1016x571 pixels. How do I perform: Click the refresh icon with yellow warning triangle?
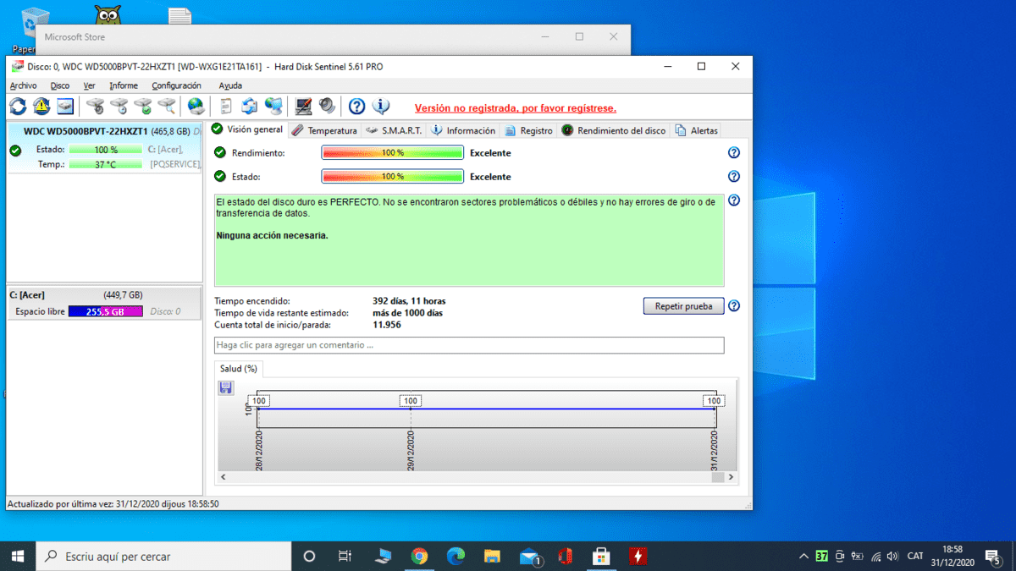coord(41,107)
